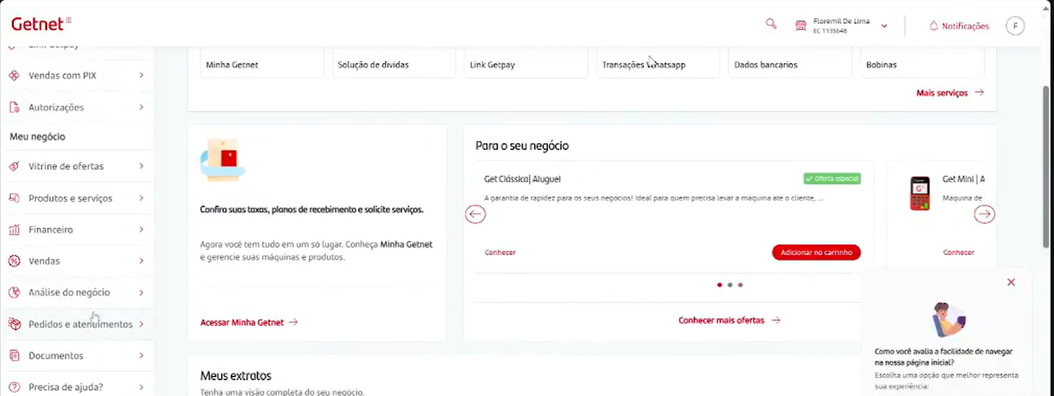Click the Análise do negócio icon

(14, 292)
